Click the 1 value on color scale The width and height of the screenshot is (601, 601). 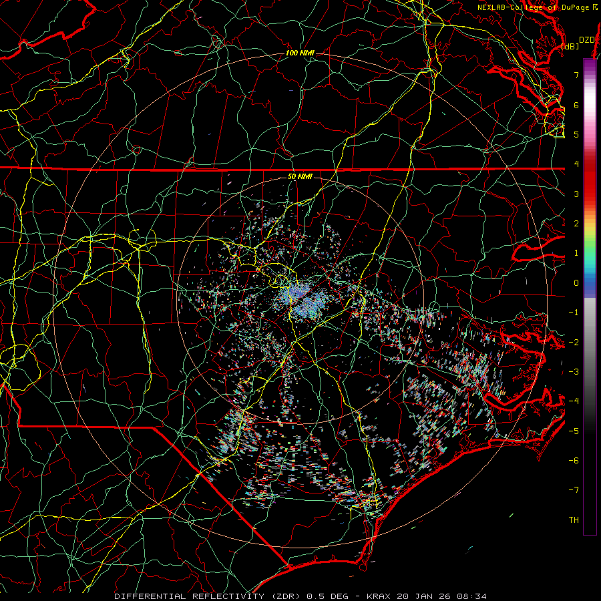click(576, 253)
